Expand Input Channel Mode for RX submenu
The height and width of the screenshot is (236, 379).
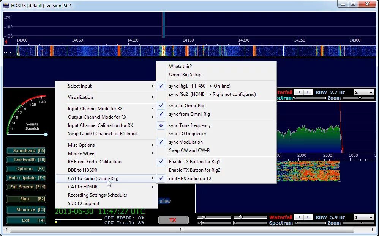point(106,108)
